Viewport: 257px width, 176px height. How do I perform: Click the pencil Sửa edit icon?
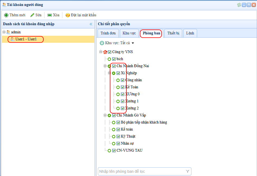(x=32, y=15)
